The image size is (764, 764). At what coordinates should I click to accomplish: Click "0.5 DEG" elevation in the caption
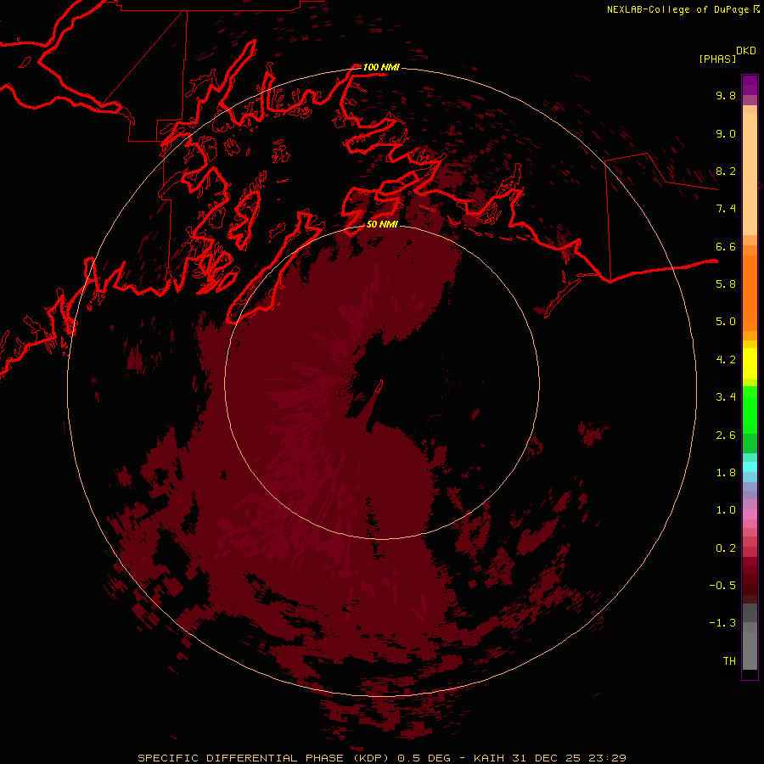(424, 758)
